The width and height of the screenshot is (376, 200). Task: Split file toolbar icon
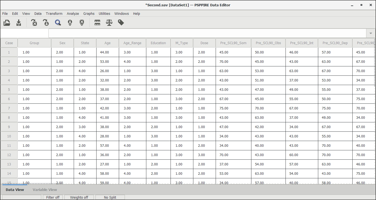click(97, 23)
